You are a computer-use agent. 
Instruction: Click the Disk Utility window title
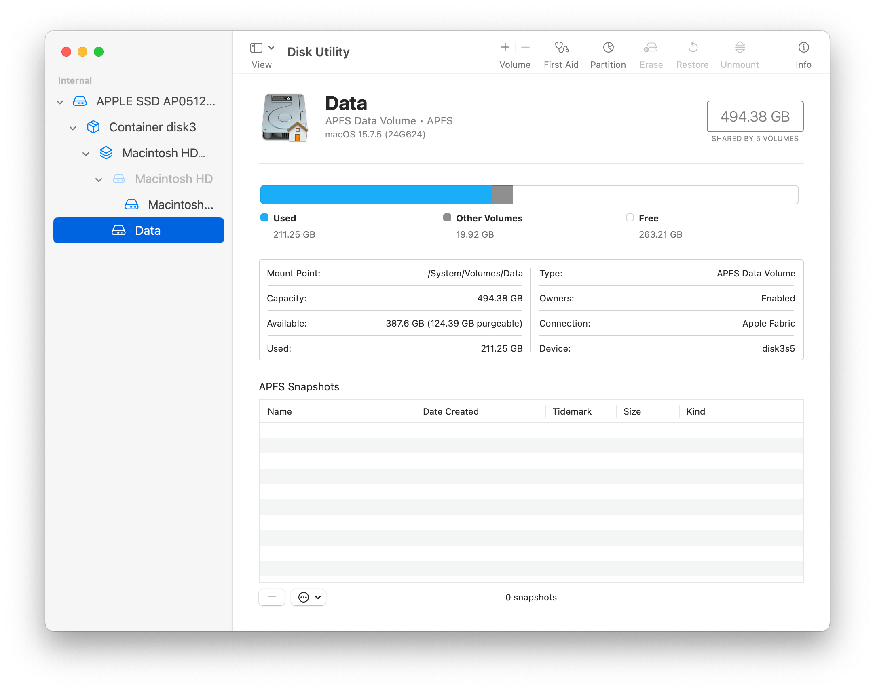318,52
